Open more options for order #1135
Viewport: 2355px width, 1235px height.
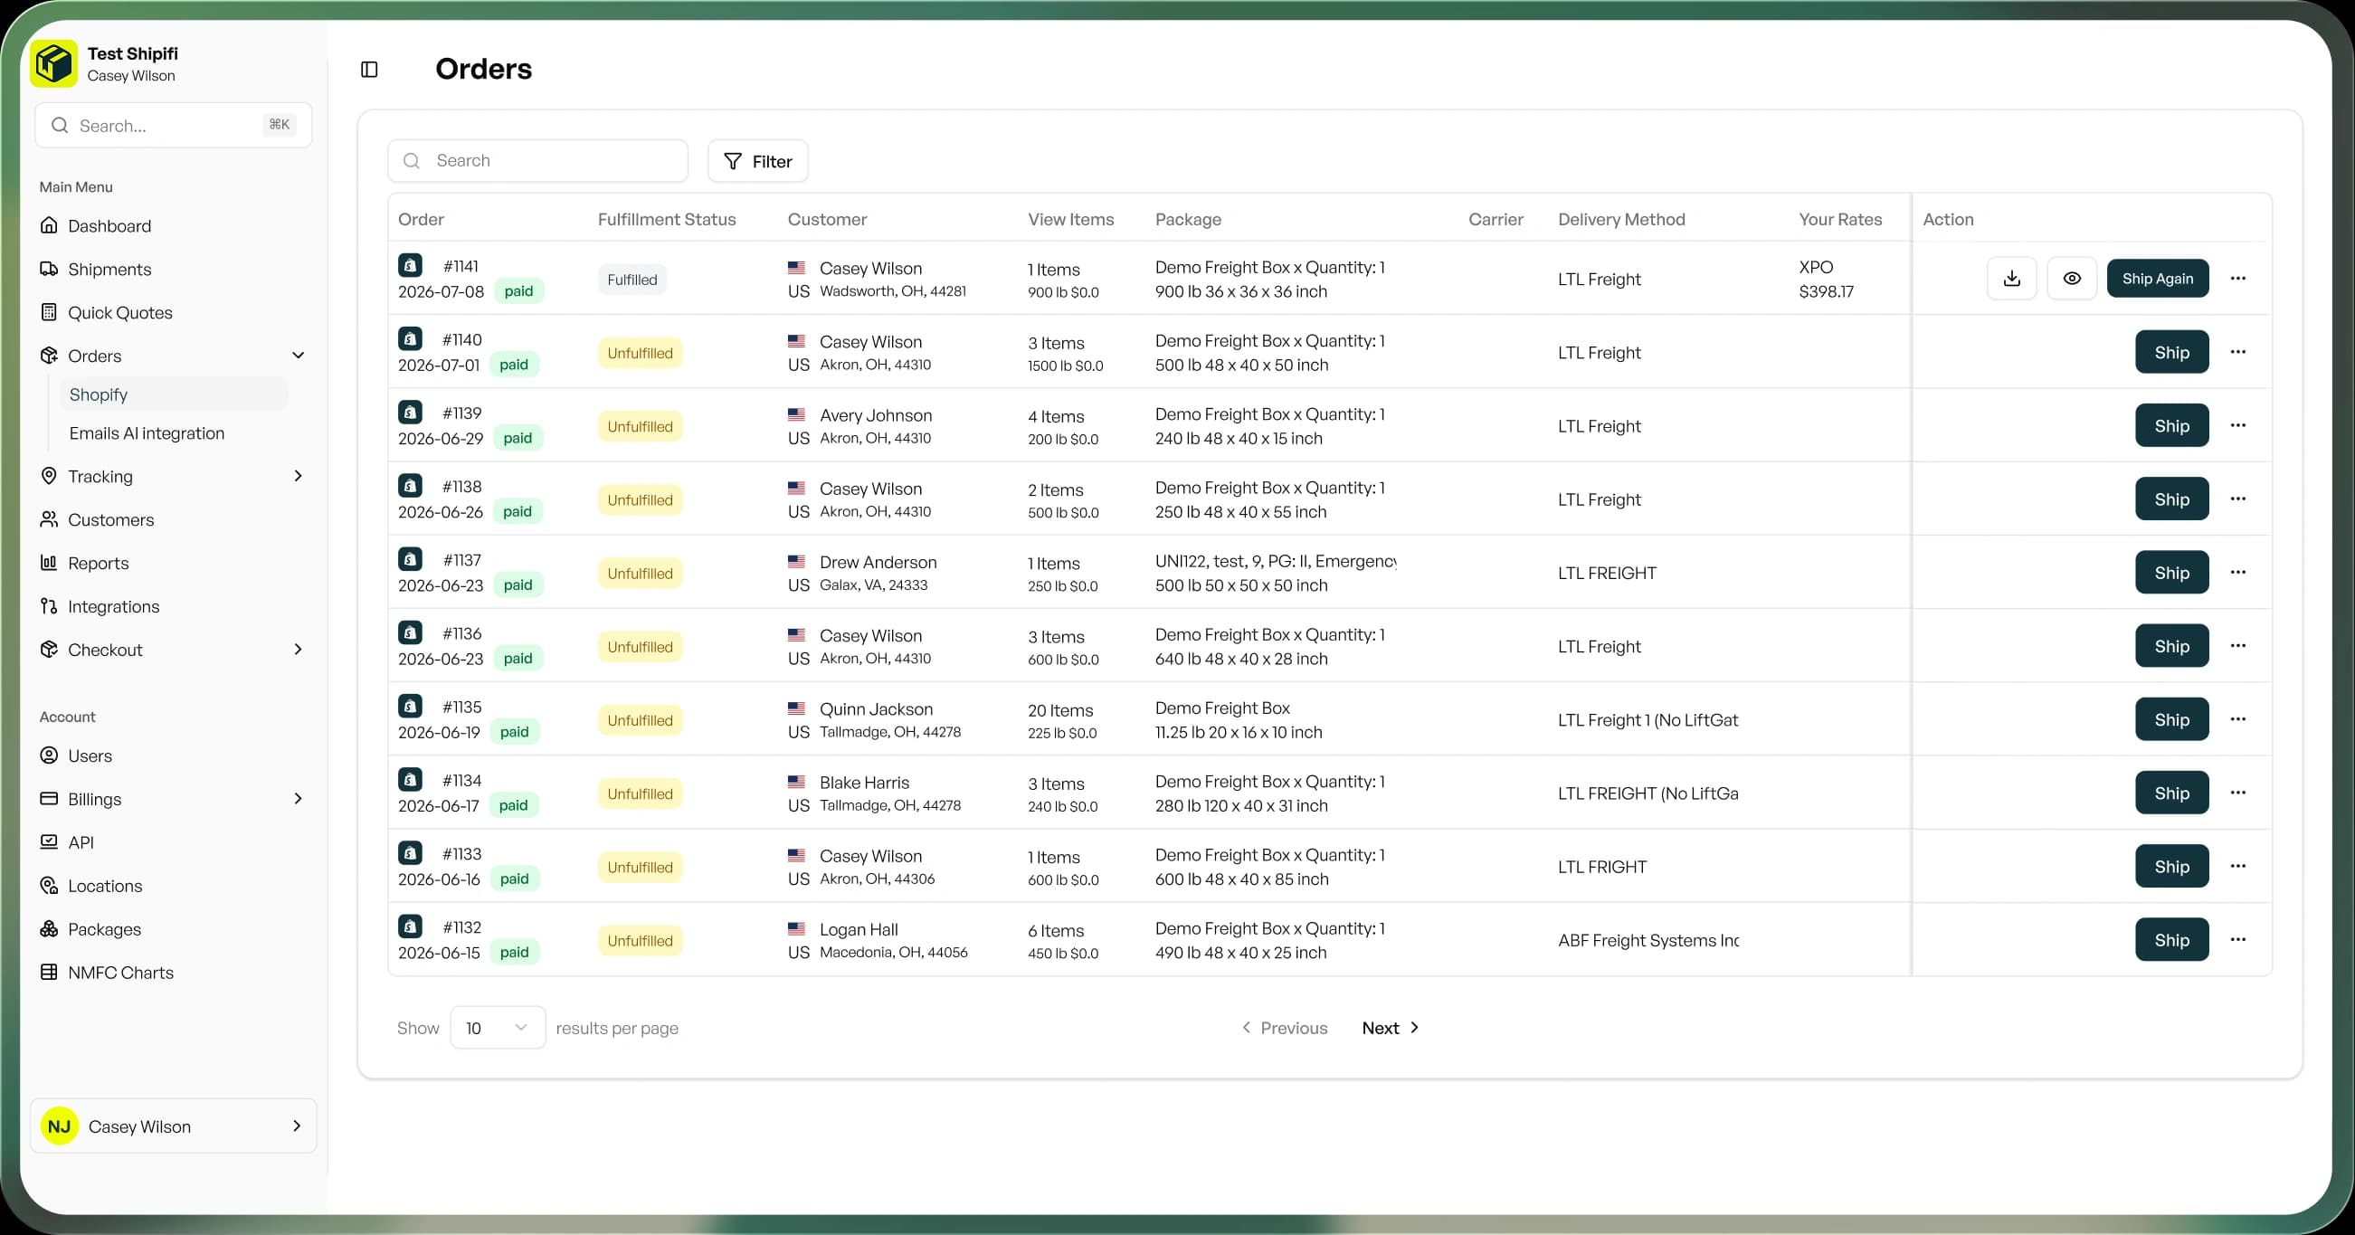2238,719
